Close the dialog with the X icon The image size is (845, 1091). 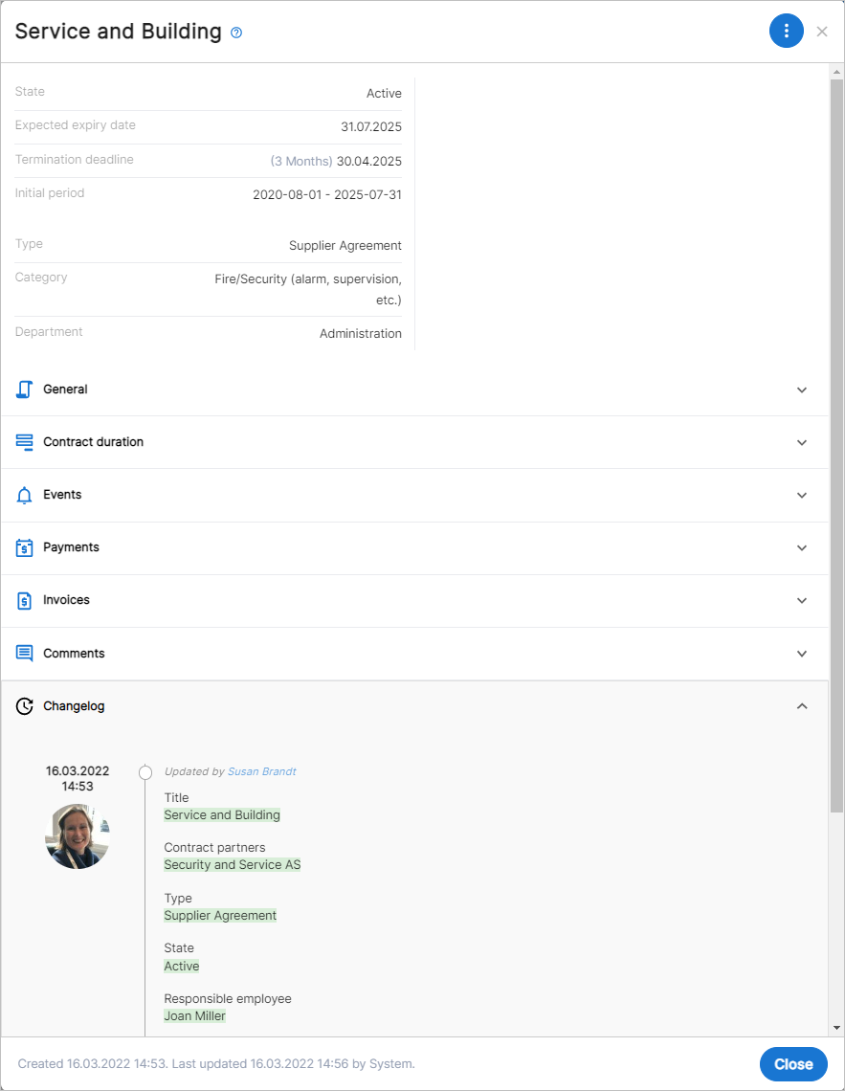822,32
